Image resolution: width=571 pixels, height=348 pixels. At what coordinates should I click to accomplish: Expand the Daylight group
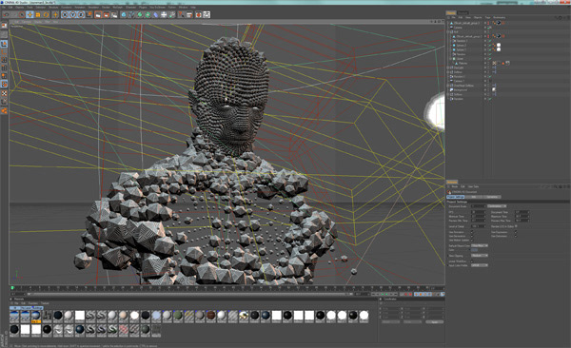(x=448, y=68)
